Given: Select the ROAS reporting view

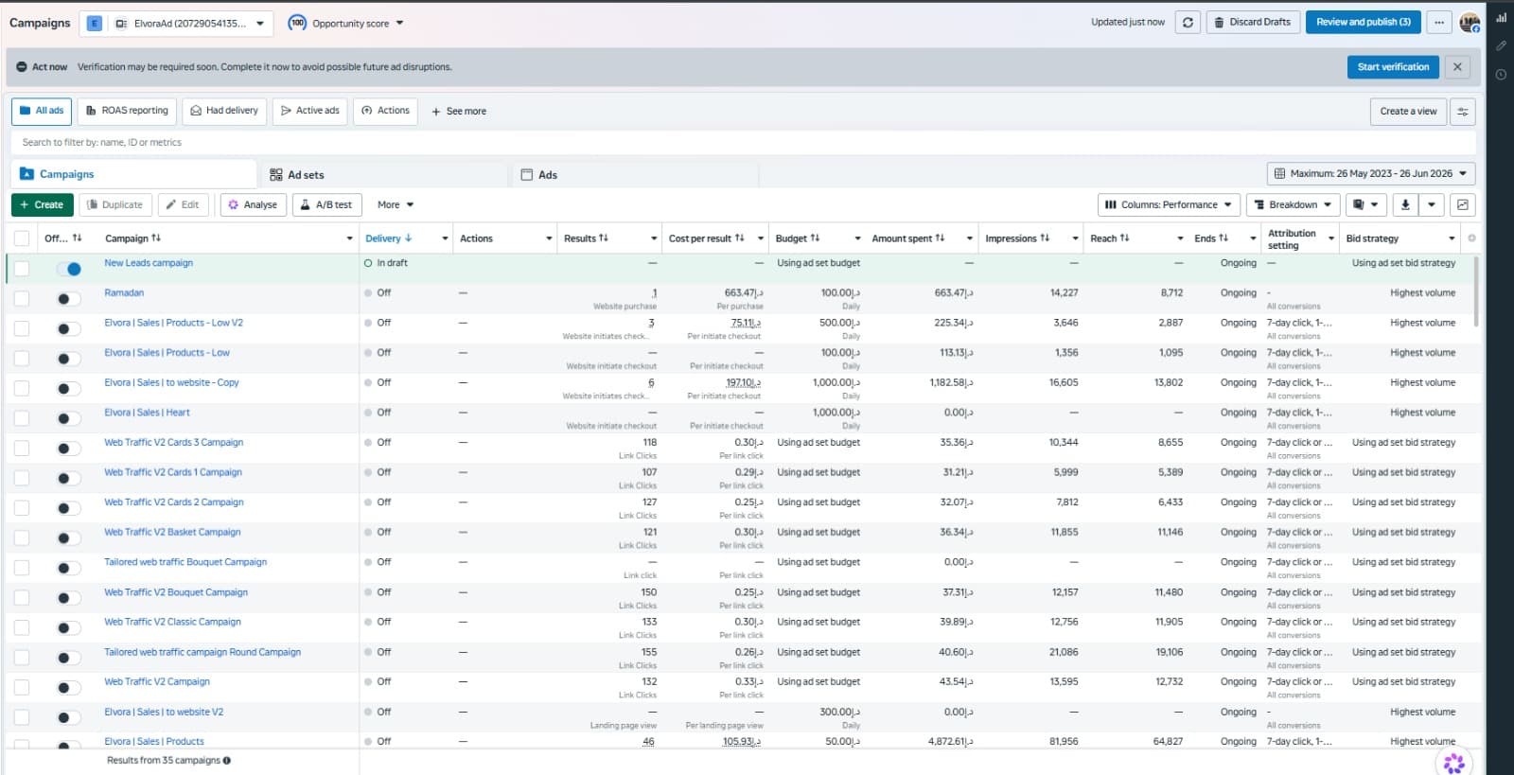Looking at the screenshot, I should click(x=127, y=112).
